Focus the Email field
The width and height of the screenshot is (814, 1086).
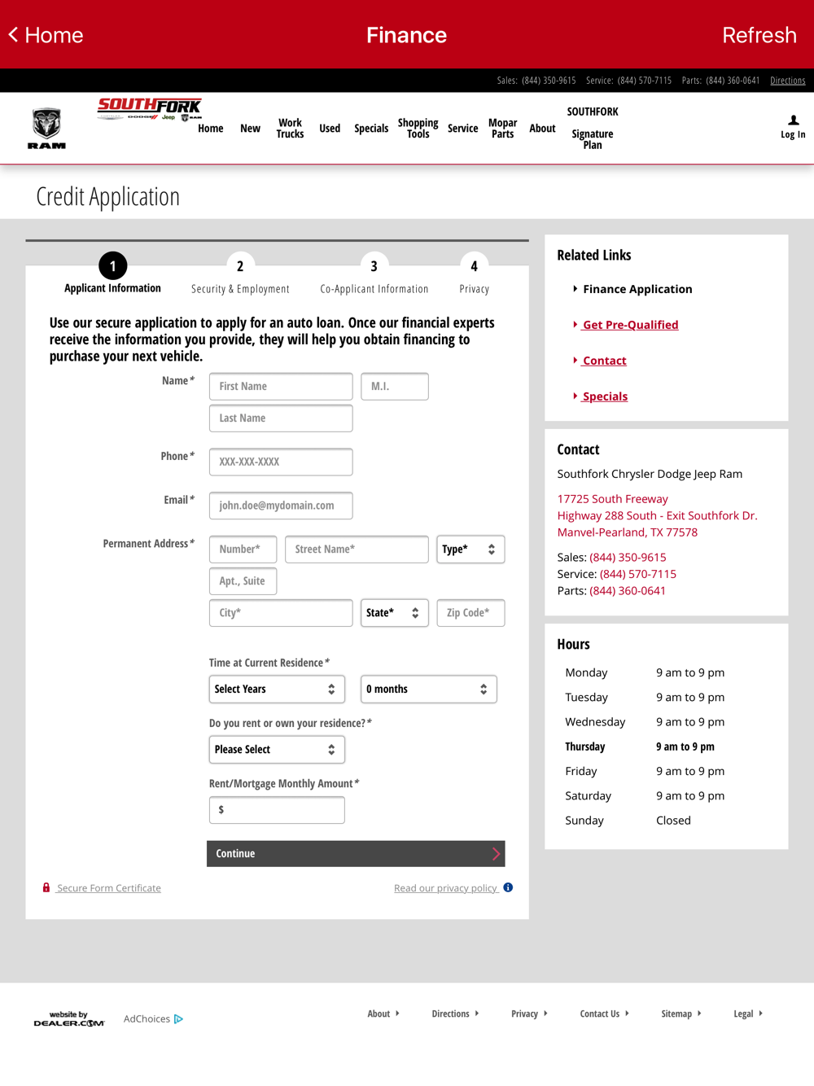tap(281, 506)
